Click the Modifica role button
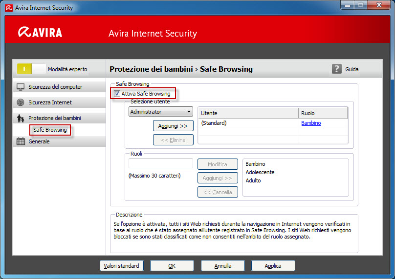This screenshot has height=279, width=395. [x=218, y=164]
